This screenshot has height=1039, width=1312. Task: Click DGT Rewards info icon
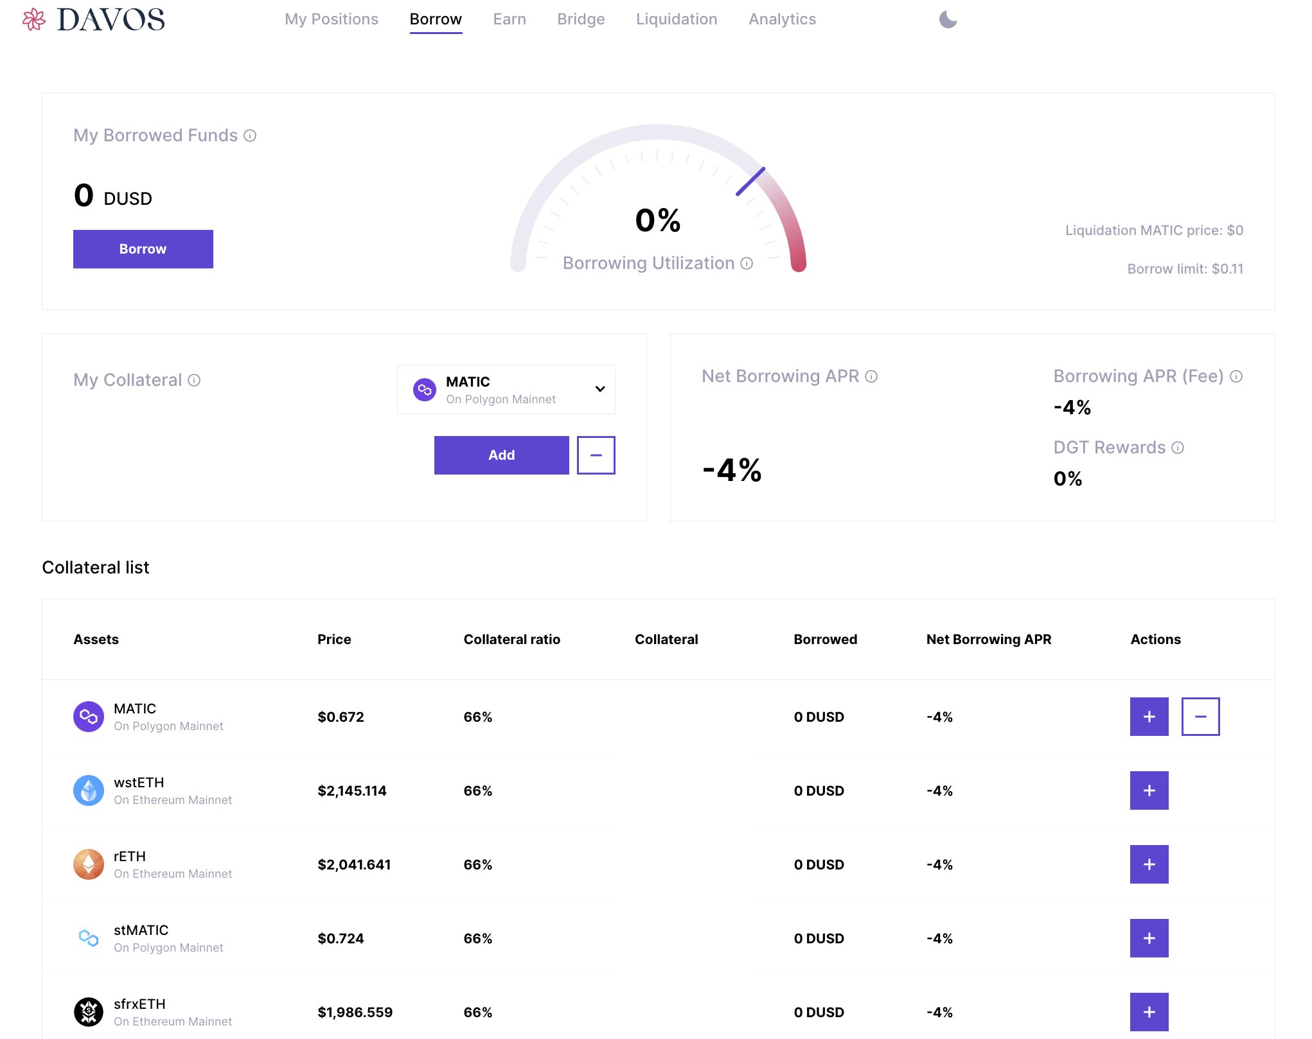[x=1178, y=448]
